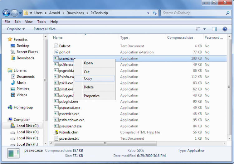The width and height of the screenshot is (234, 164).
Task: Select the pslist.exe file icon
Action: (56, 89)
